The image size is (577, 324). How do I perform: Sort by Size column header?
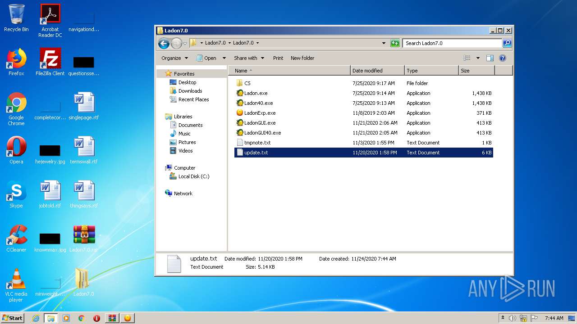[x=476, y=71]
